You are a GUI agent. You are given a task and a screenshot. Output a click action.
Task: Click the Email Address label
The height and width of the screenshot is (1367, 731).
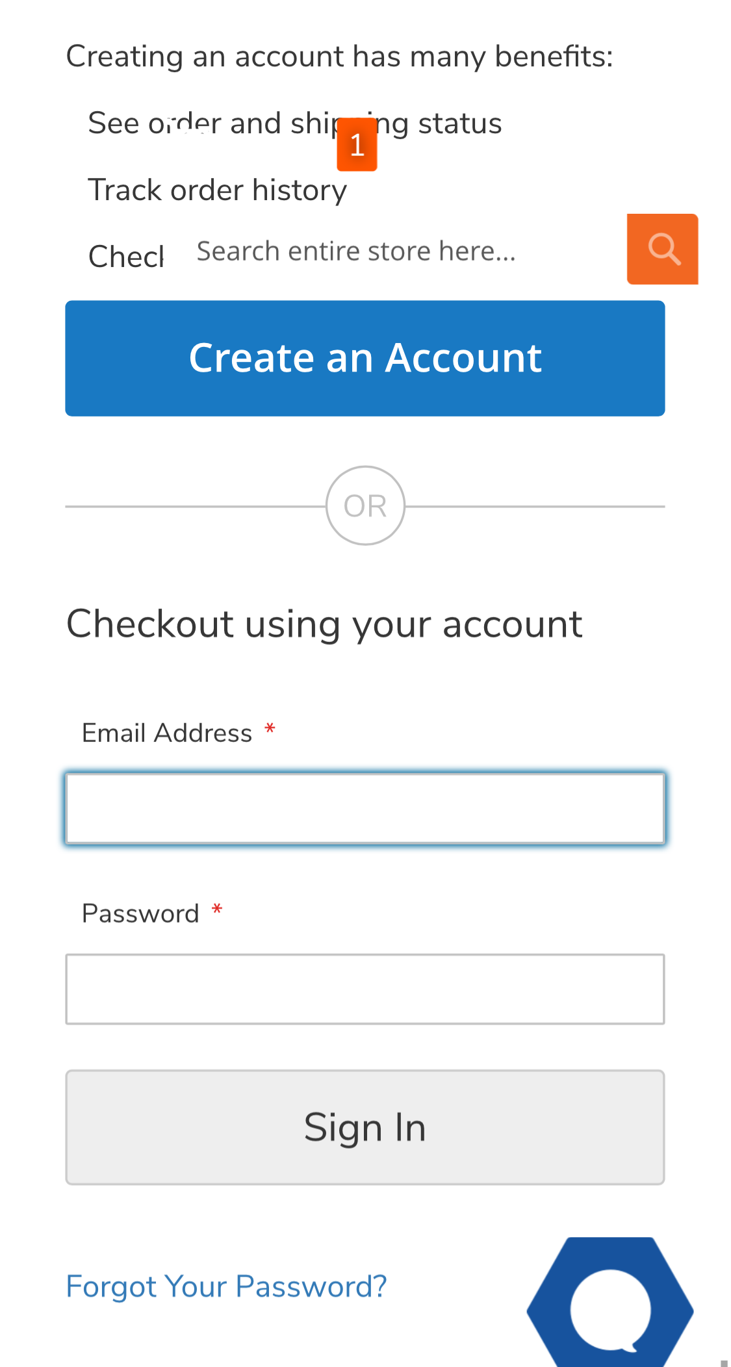coord(167,732)
